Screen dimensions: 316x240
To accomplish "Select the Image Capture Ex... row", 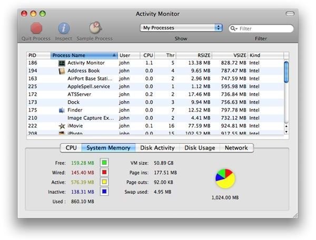I will click(x=155, y=118).
